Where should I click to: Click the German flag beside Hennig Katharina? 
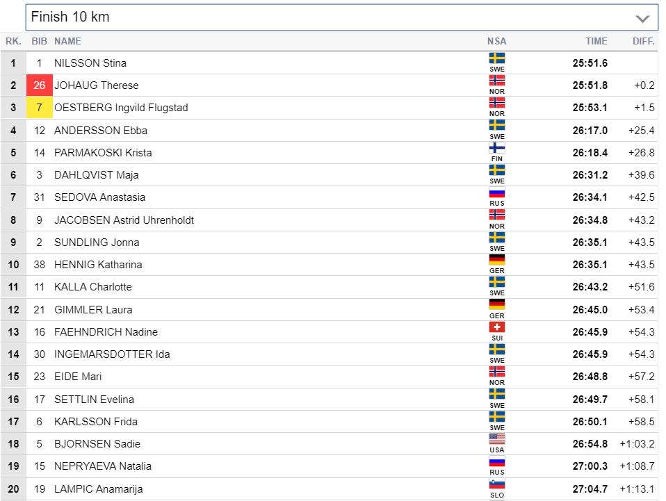496,260
